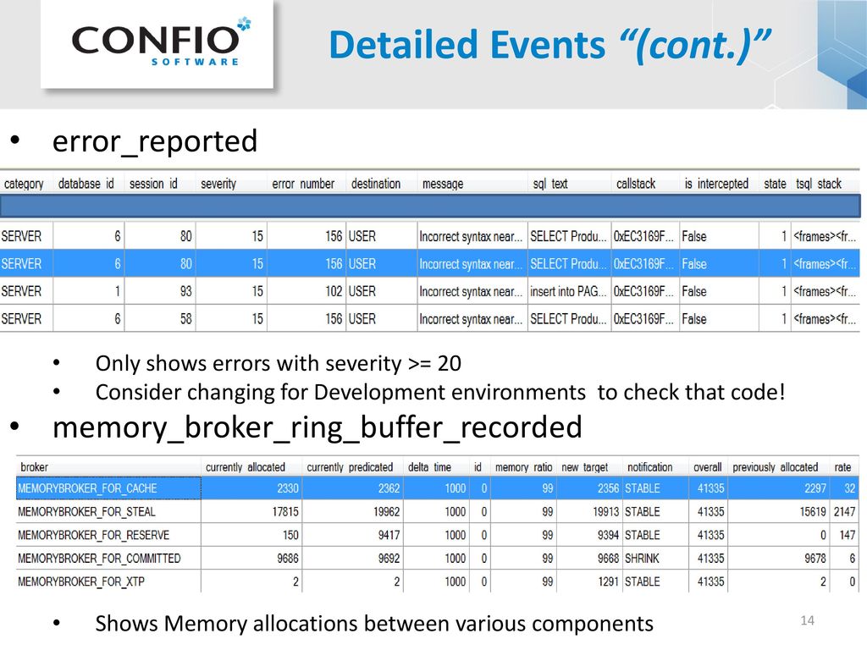Click the overall column header
Screen dimensions: 867x650
click(x=707, y=467)
